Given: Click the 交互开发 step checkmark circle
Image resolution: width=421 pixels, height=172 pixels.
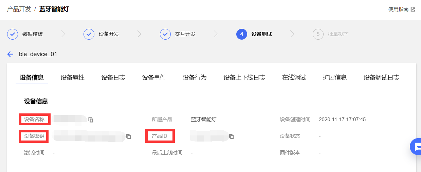Looking at the screenshot, I should (x=165, y=34).
